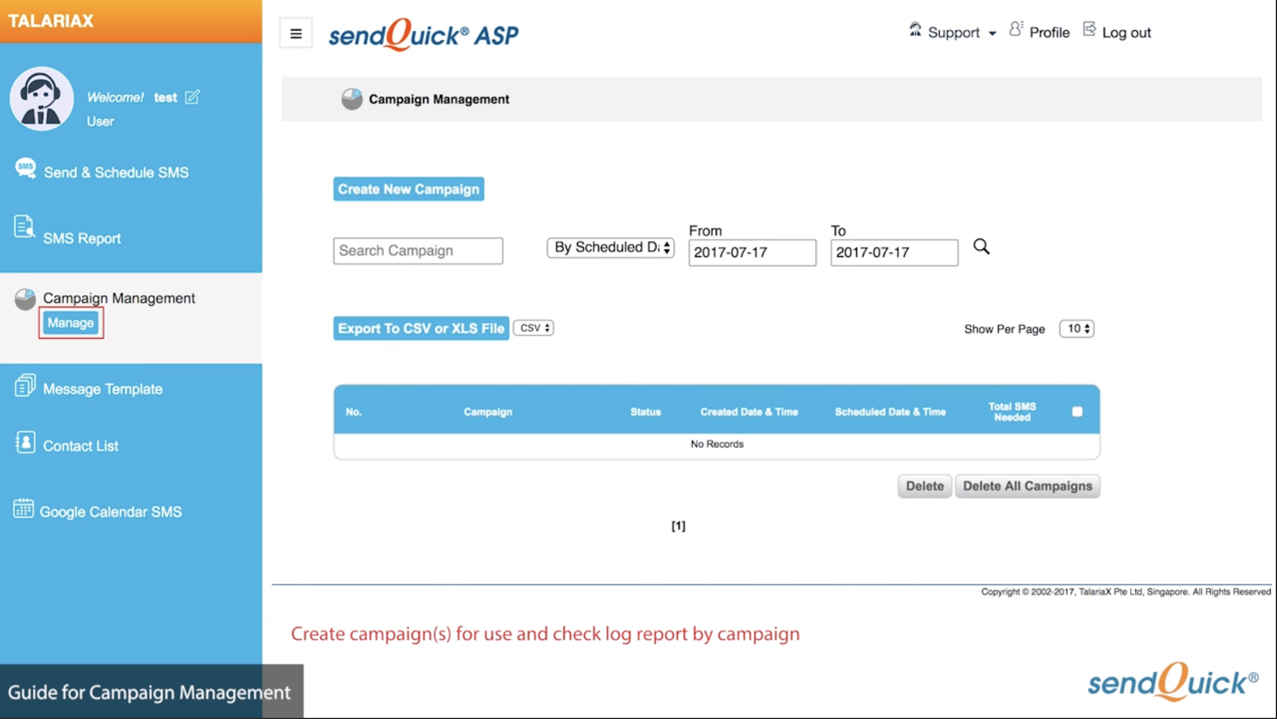The image size is (1277, 719).
Task: Click the Log out door icon
Action: coord(1089,29)
